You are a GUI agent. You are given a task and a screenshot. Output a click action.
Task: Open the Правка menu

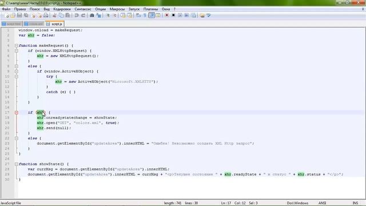[x=20, y=9]
